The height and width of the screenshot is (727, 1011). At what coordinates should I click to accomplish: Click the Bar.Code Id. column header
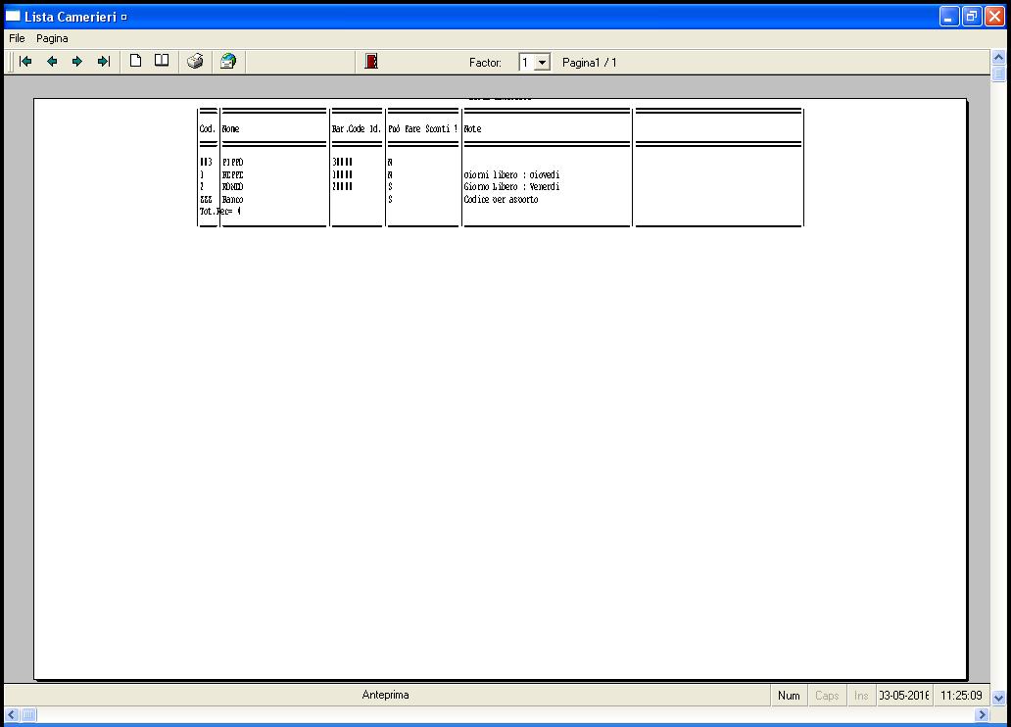357,129
